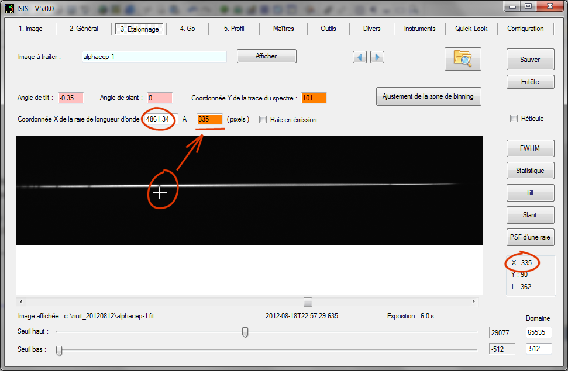This screenshot has width=568, height=371.
Task: Open the 5. Profil tab
Action: coord(234,29)
